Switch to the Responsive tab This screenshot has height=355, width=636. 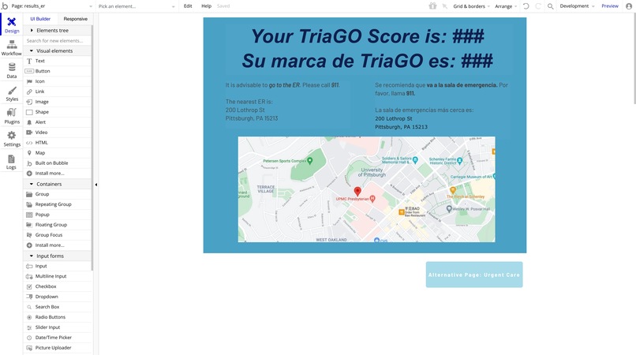click(x=76, y=19)
